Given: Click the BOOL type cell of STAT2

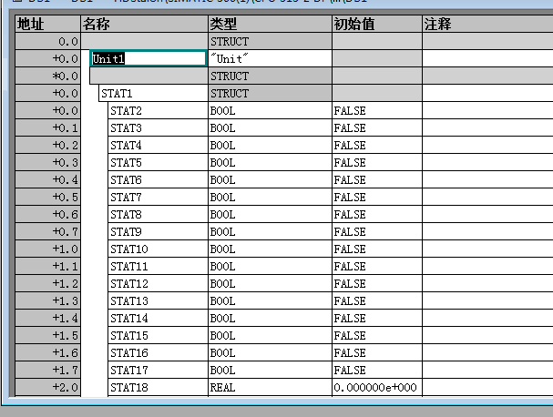Looking at the screenshot, I should point(271,111).
